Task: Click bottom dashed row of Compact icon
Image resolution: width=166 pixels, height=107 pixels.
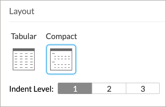Action: pos(62,67)
